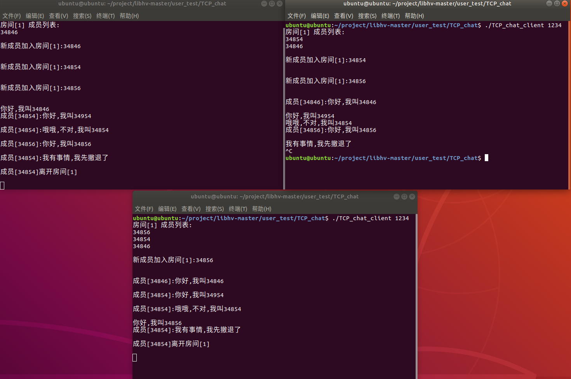Click line "新成员加入房间[1]:34846" in top-left terminal

pyautogui.click(x=41, y=46)
